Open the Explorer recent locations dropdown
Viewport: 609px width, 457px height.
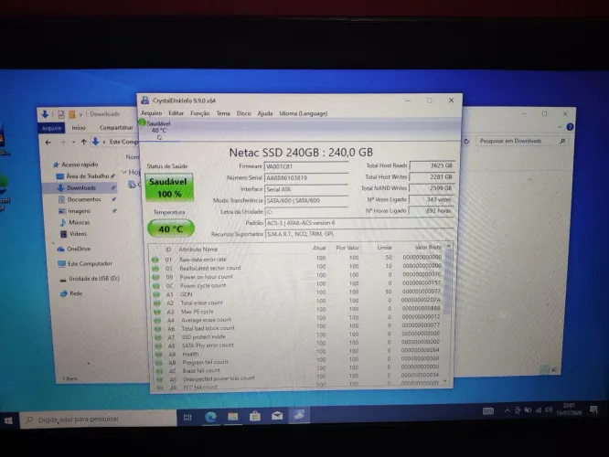pos(73,142)
